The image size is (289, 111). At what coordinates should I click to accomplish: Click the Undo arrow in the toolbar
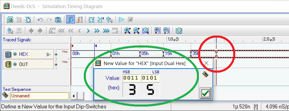click(40, 20)
